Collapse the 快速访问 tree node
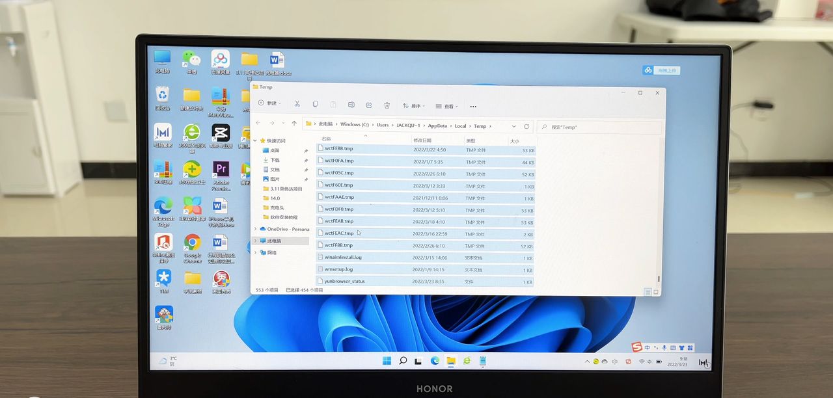 pyautogui.click(x=256, y=140)
